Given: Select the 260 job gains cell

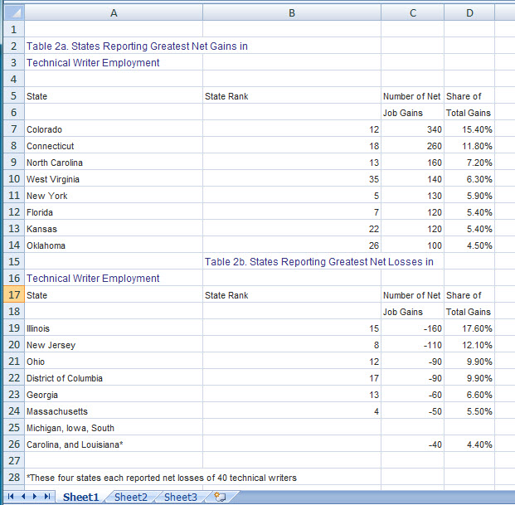Looking at the screenshot, I should coord(412,145).
